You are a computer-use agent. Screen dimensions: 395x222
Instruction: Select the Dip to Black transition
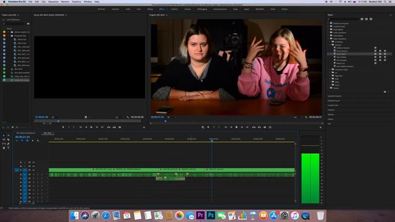(341, 54)
